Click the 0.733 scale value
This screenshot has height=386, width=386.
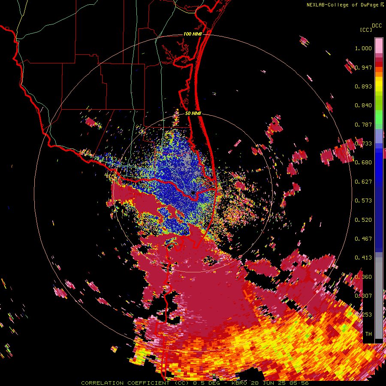(364, 144)
